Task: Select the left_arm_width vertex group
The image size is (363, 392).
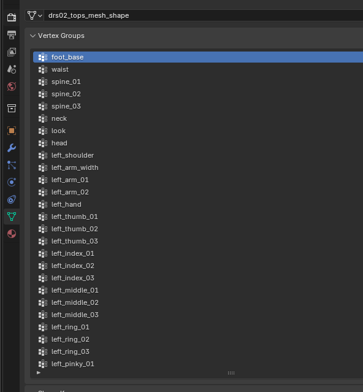Action: pyautogui.click(x=198, y=167)
